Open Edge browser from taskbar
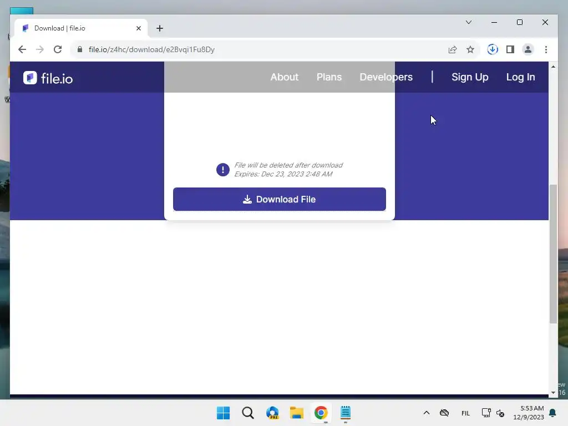Image resolution: width=568 pixels, height=426 pixels. pyautogui.click(x=272, y=413)
